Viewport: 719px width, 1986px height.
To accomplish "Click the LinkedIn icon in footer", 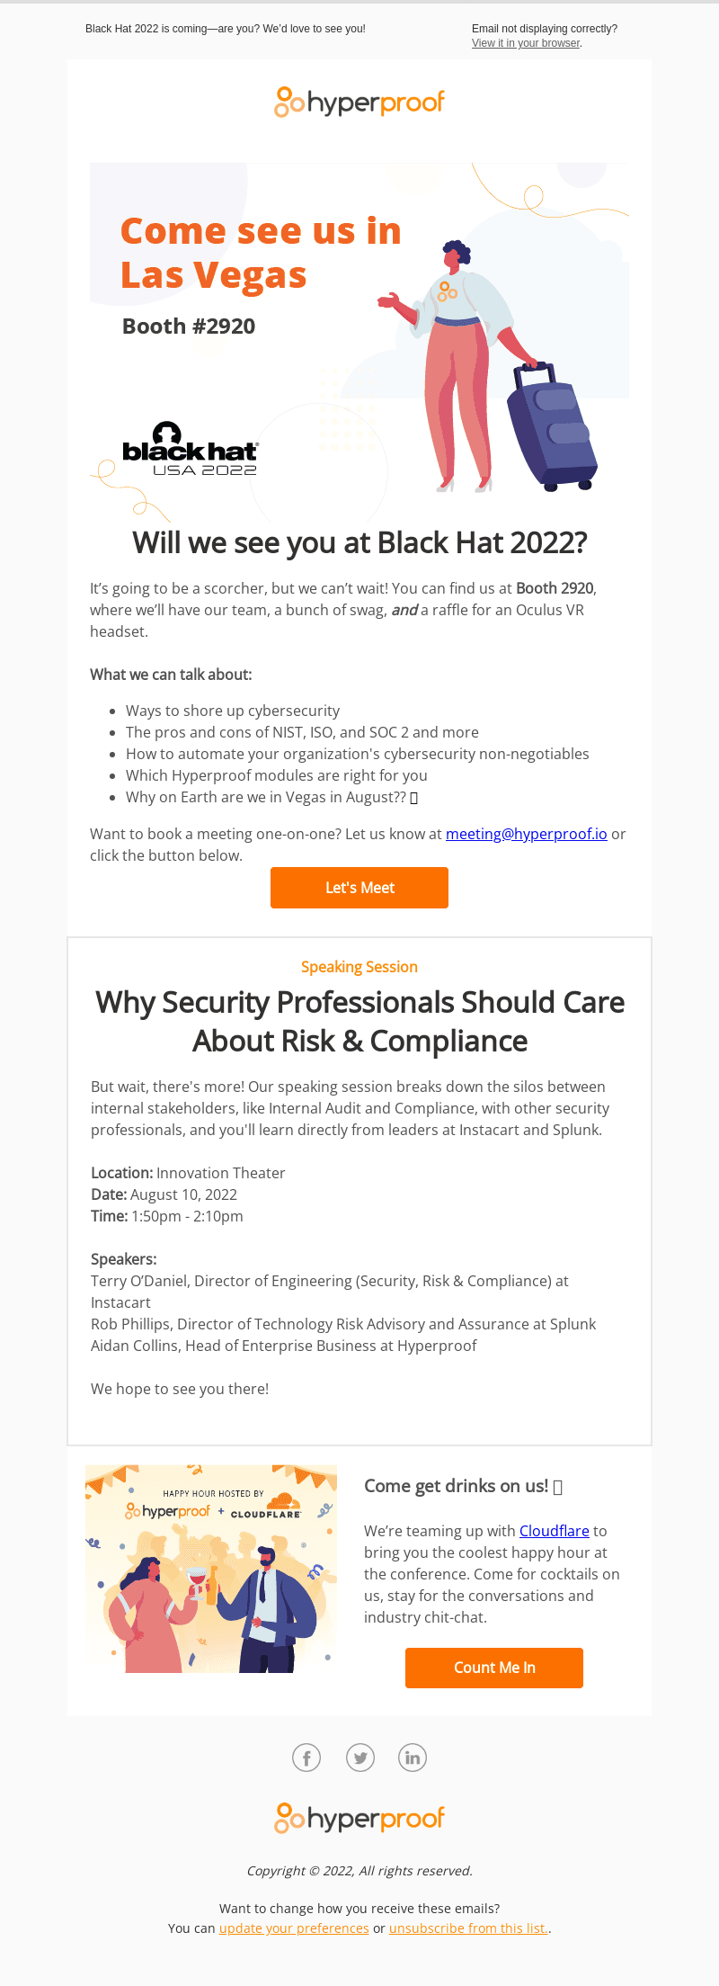I will click(x=413, y=1757).
